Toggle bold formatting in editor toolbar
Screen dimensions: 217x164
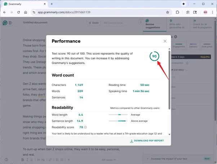[22, 160]
